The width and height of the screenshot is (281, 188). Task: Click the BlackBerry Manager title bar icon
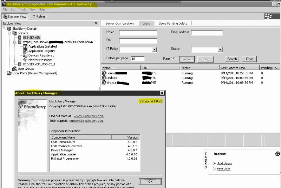point(4,4)
